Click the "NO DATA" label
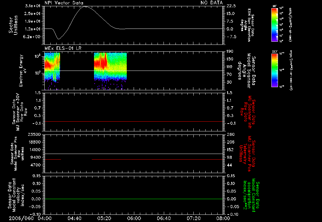This screenshot has width=322, height=222. click(x=212, y=3)
